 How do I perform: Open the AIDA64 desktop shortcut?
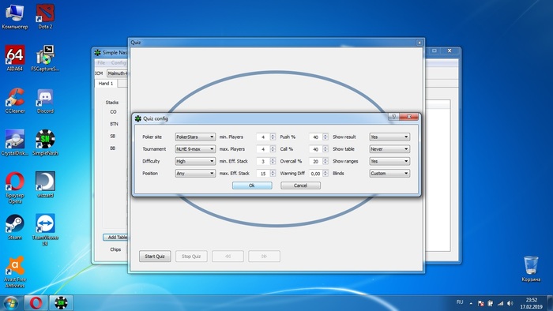click(x=14, y=58)
